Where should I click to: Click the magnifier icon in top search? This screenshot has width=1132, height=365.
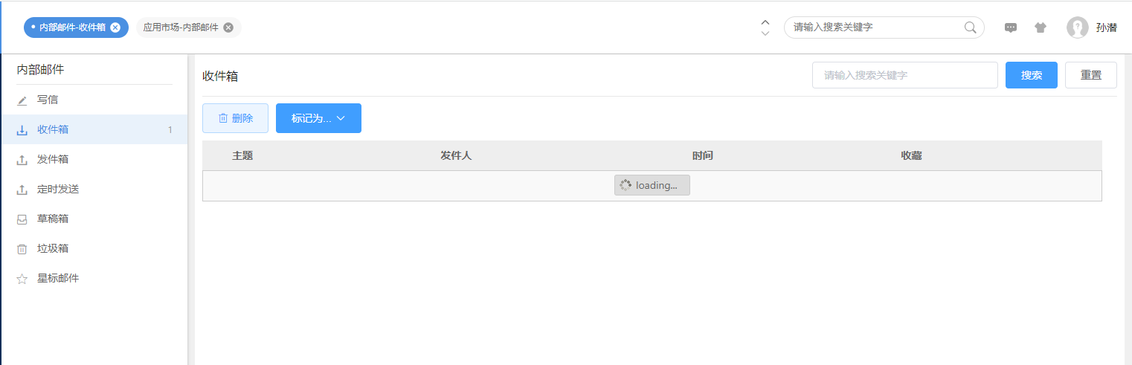[x=971, y=28]
